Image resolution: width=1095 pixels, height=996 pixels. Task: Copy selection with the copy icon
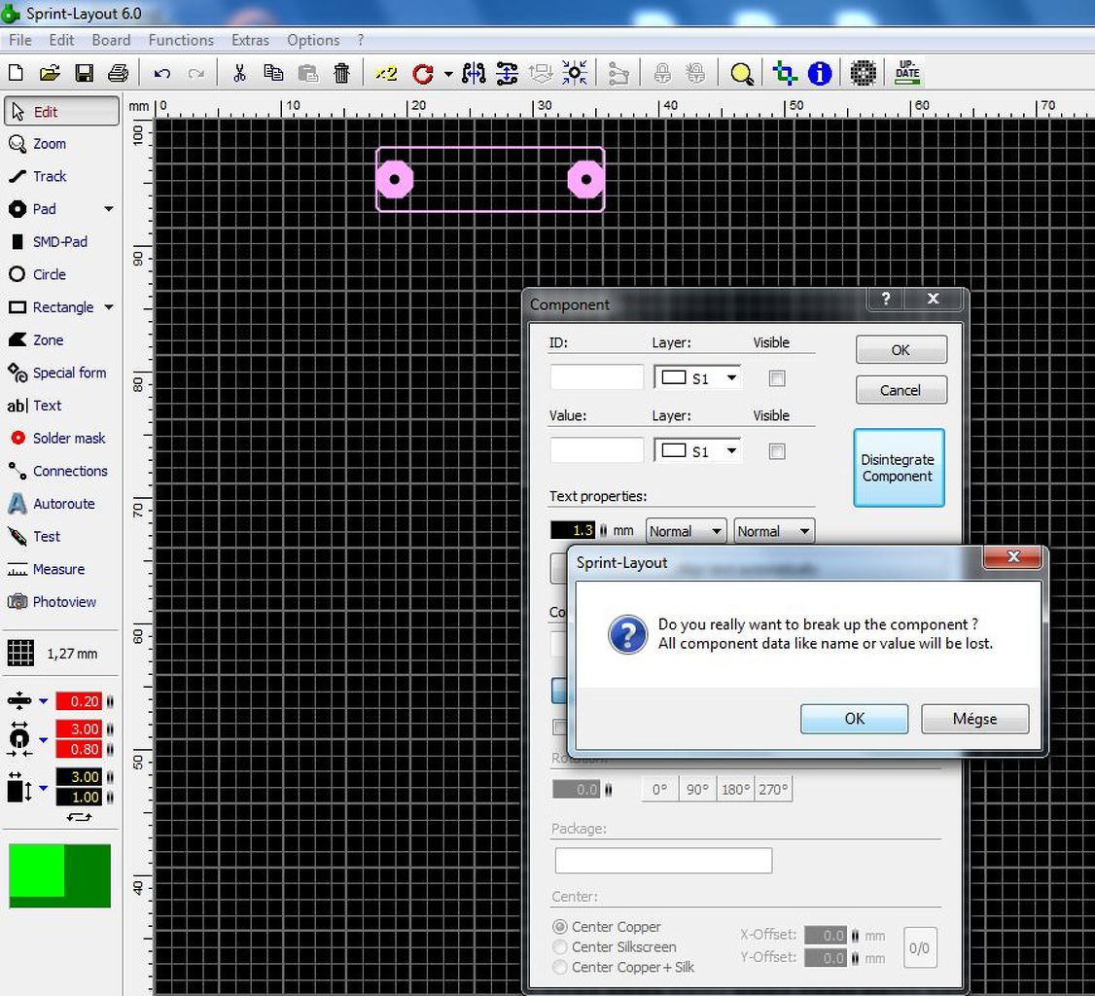(273, 73)
